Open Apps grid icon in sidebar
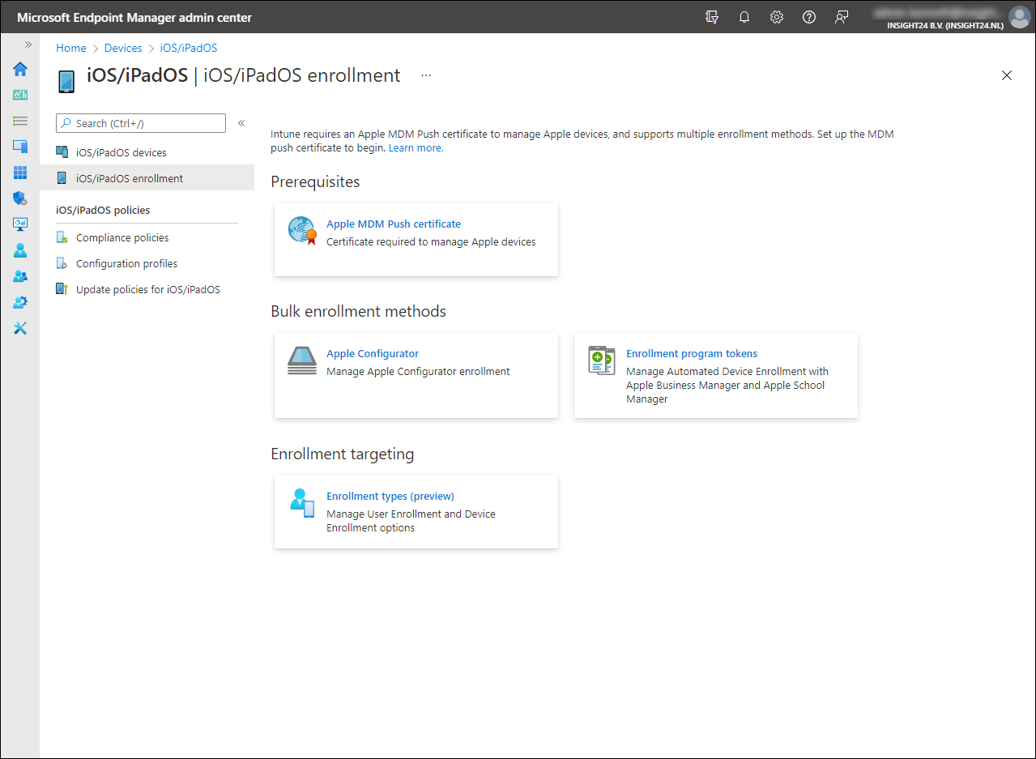This screenshot has height=759, width=1036. click(20, 173)
